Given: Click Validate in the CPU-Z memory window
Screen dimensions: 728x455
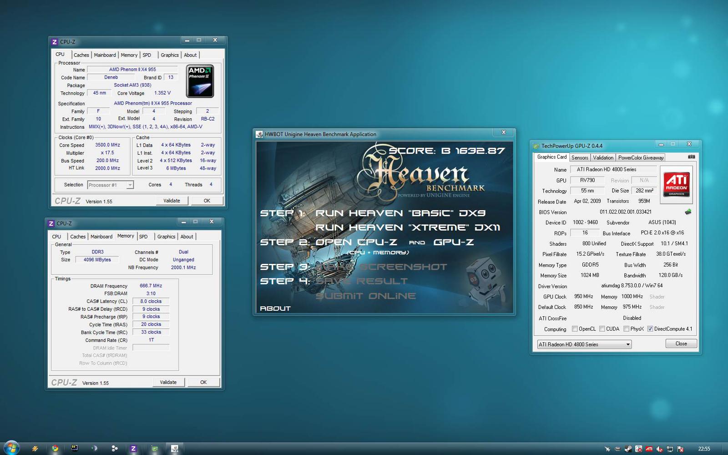Looking at the screenshot, I should click(x=168, y=382).
